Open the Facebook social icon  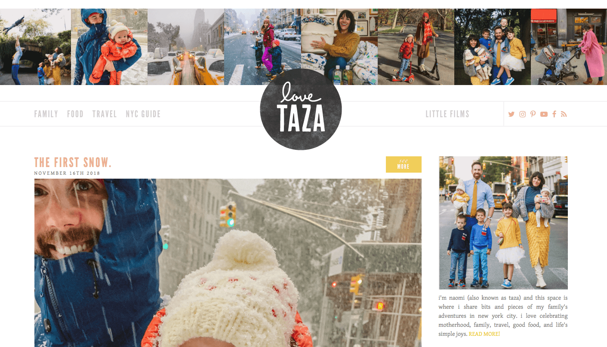(x=555, y=114)
